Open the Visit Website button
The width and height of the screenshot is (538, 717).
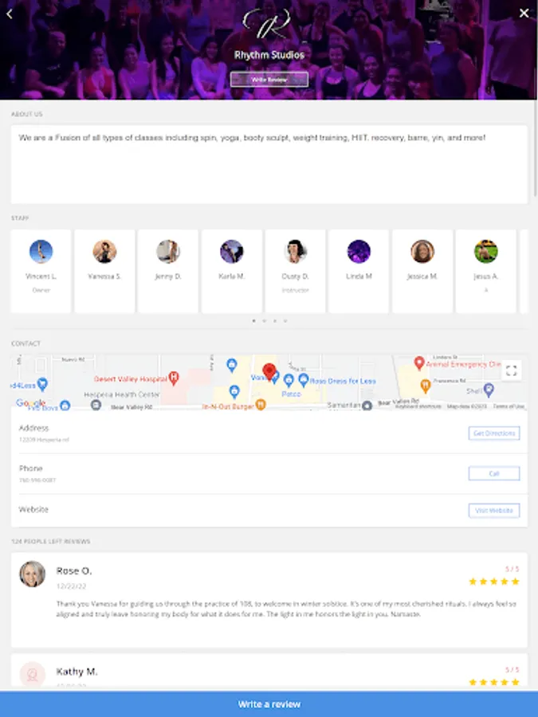494,511
